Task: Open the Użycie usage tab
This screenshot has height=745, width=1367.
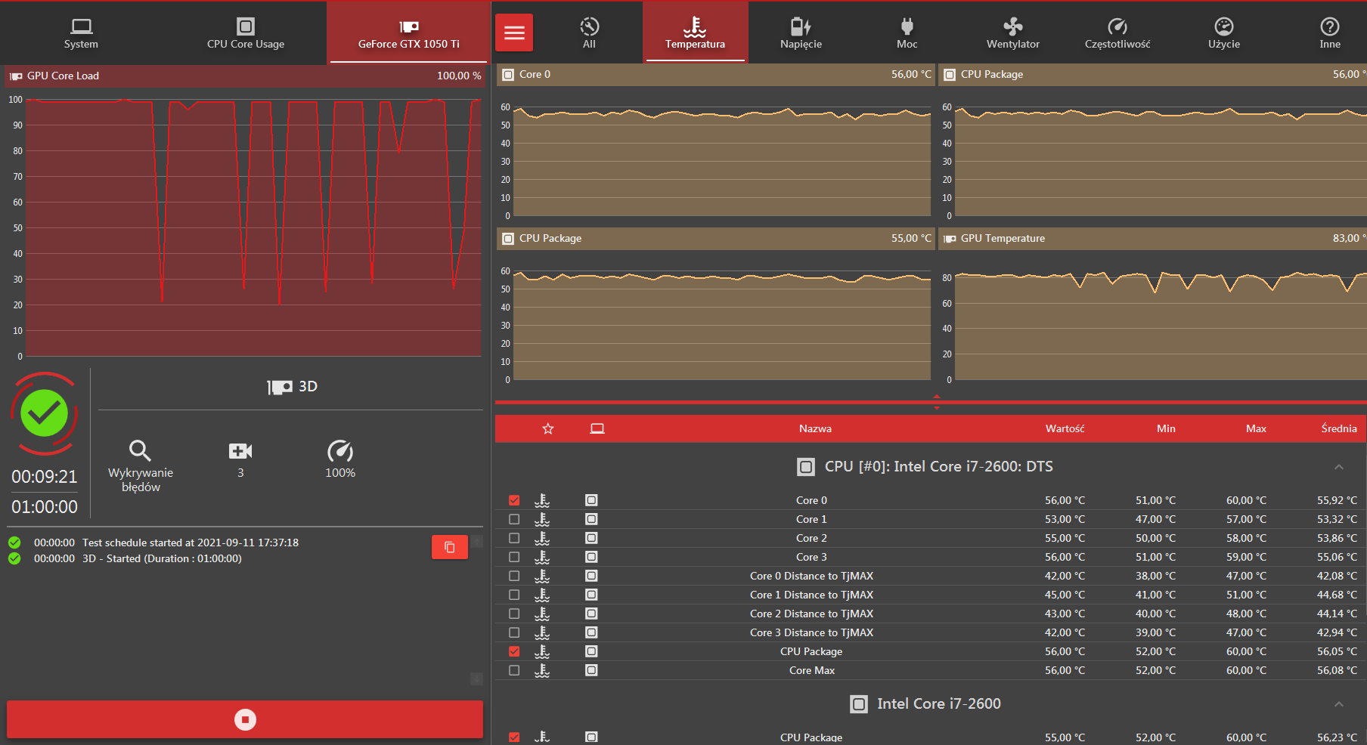Action: [x=1224, y=32]
